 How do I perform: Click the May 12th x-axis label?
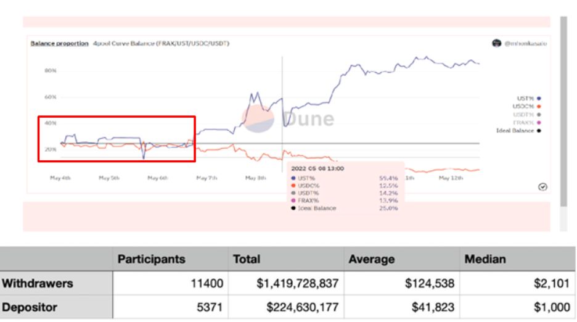pyautogui.click(x=451, y=178)
